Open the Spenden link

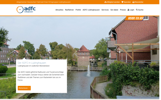click(x=126, y=2)
